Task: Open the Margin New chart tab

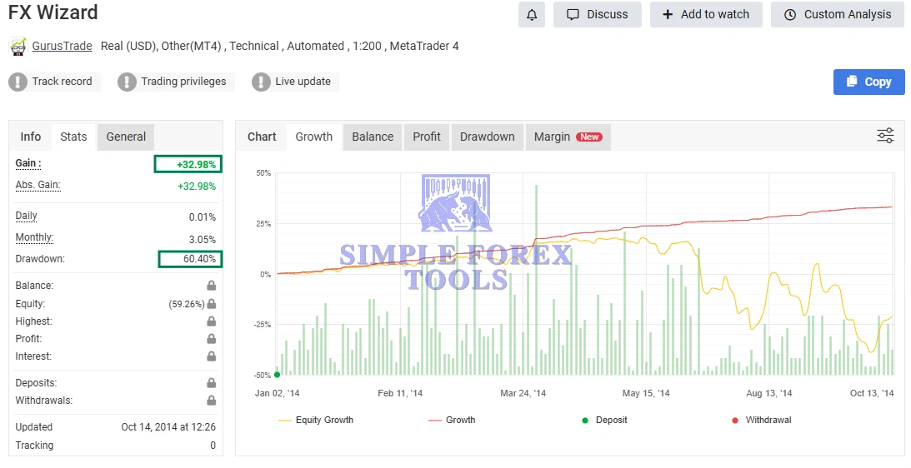Action: (568, 137)
